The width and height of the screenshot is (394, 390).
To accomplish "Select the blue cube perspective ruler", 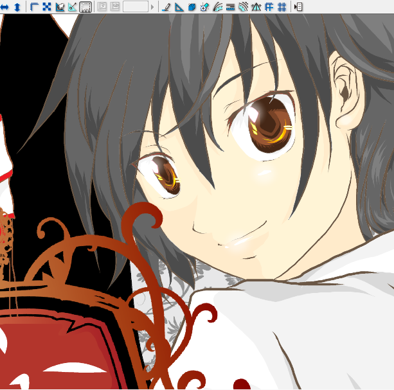I will pyautogui.click(x=192, y=7).
